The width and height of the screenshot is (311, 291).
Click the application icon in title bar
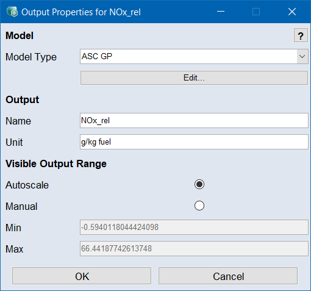(x=12, y=12)
